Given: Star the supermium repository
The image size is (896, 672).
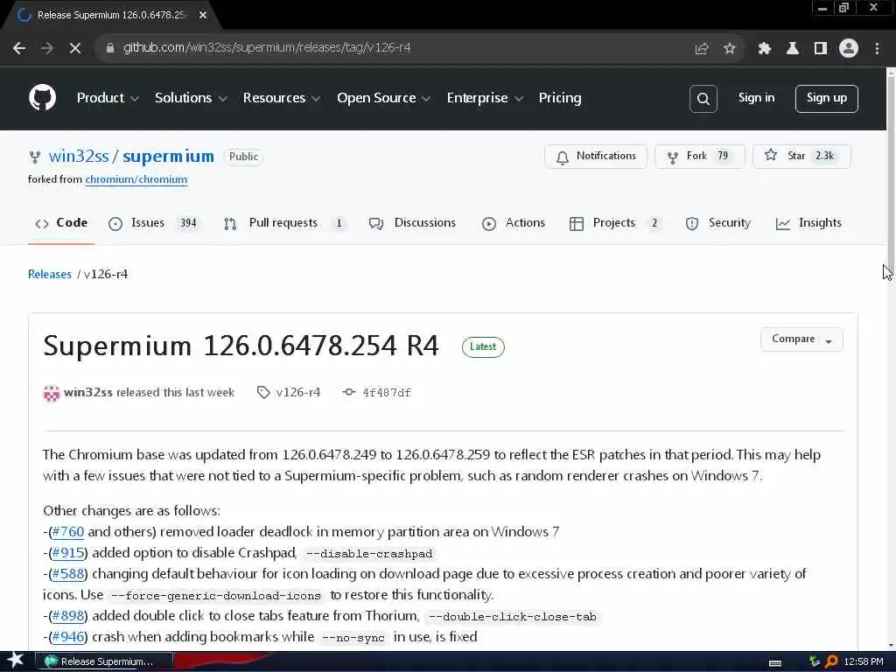Looking at the screenshot, I should (x=801, y=156).
